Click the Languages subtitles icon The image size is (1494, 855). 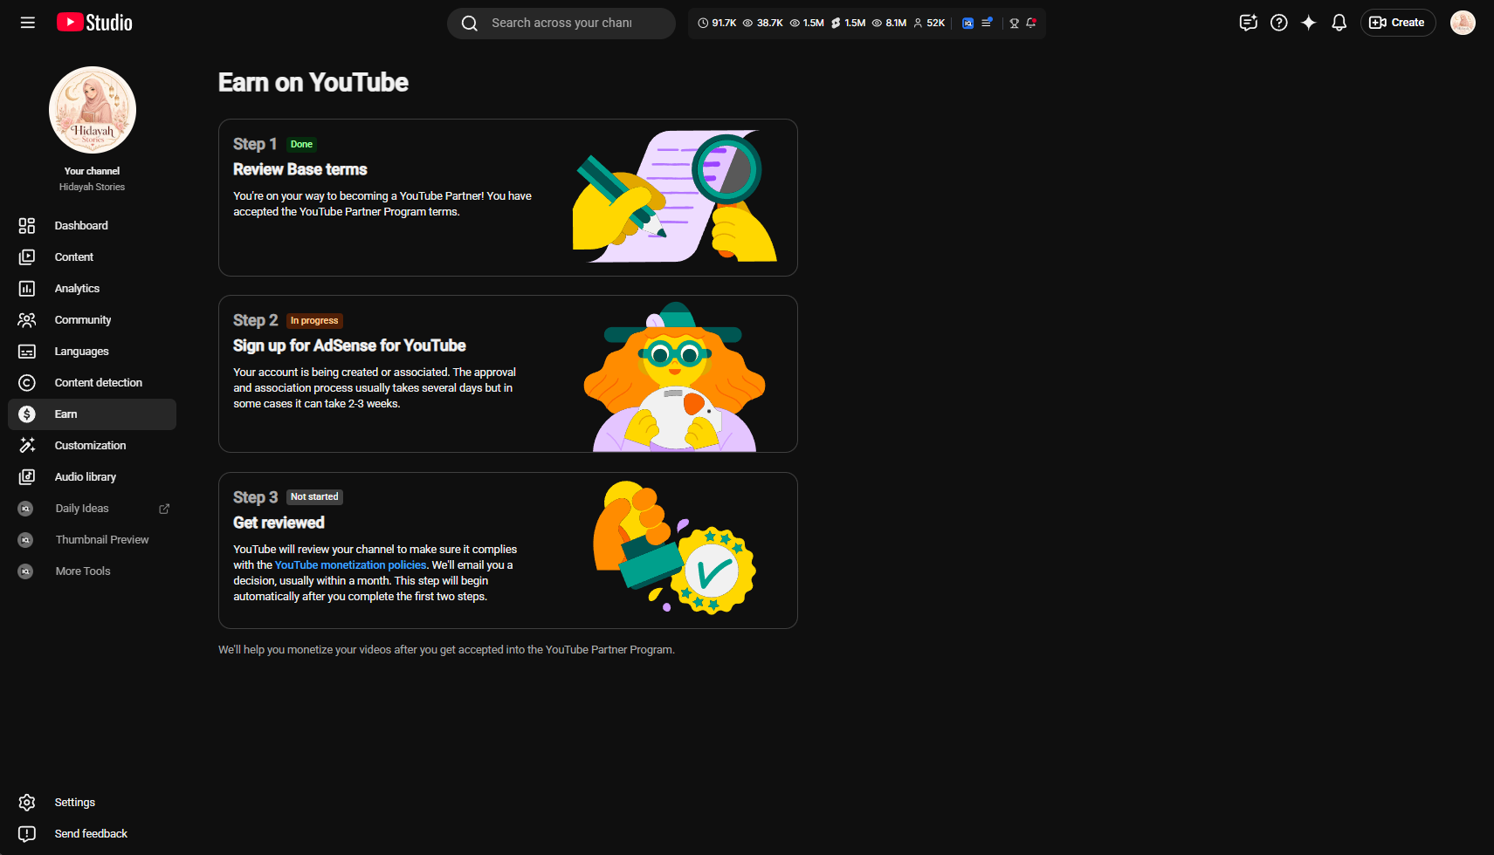tap(27, 352)
